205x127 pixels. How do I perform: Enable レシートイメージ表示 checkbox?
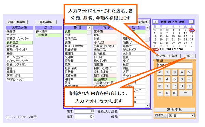[8, 117]
